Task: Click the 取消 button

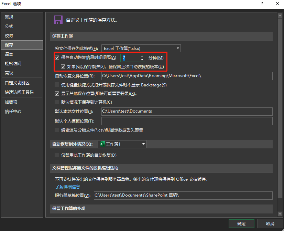Action: pyautogui.click(x=270, y=223)
